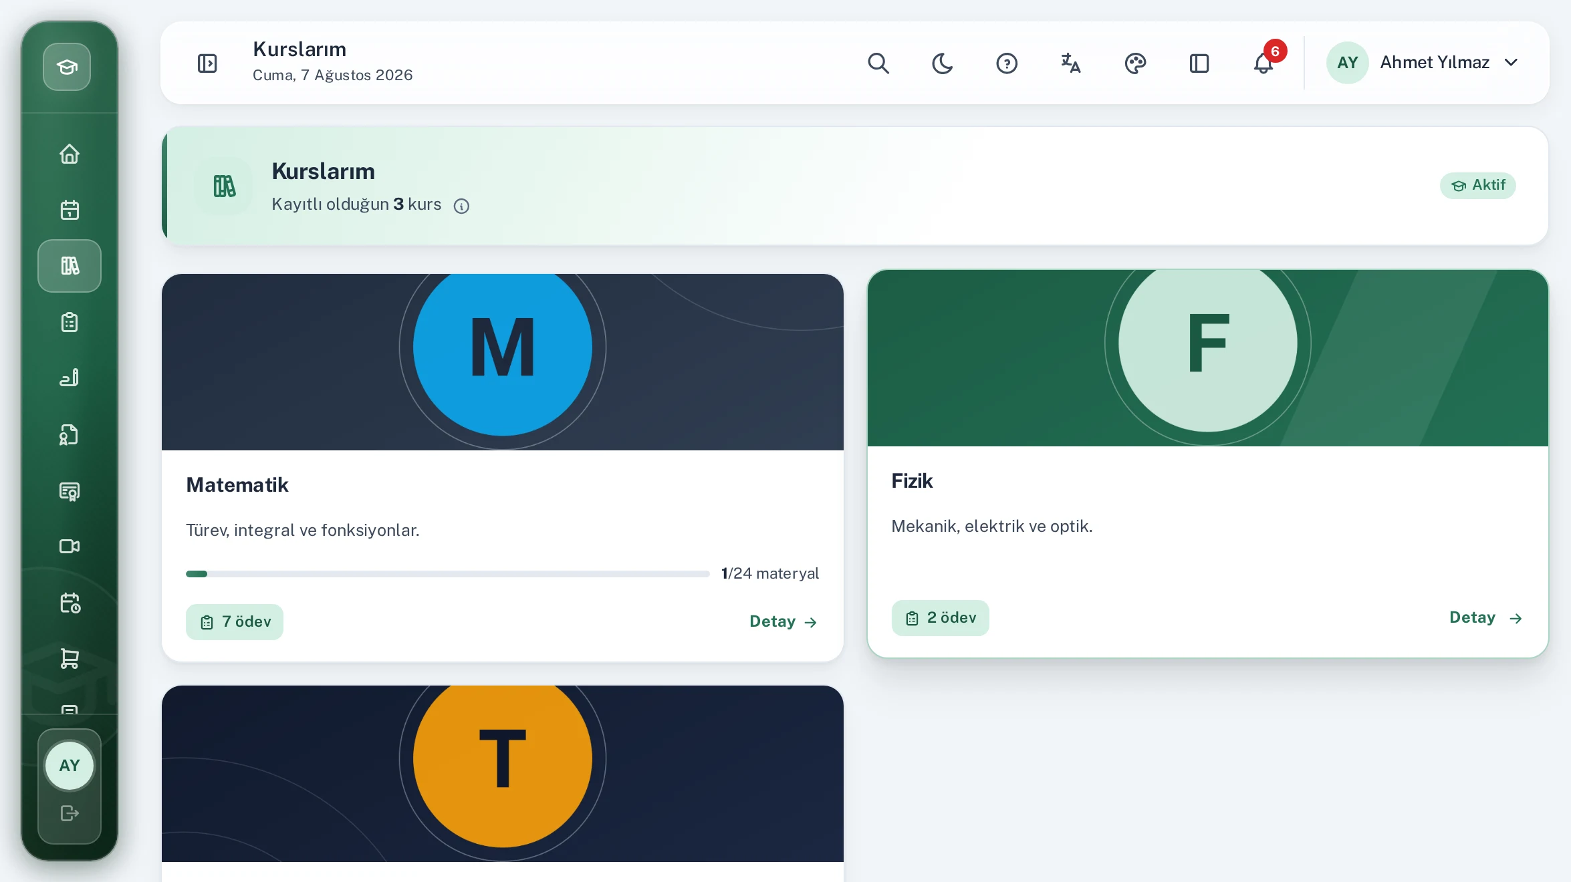Open the language translate icon
The width and height of the screenshot is (1571, 882).
click(1071, 63)
